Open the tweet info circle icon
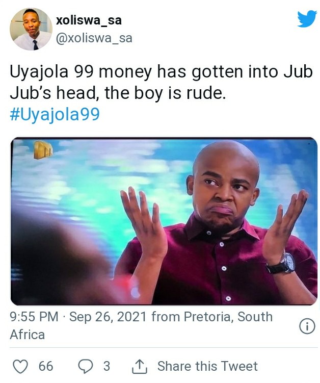 [307, 326]
